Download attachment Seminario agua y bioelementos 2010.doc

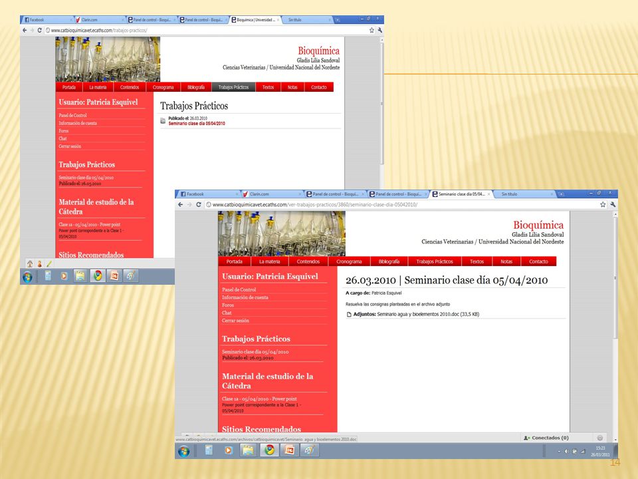(x=428, y=315)
